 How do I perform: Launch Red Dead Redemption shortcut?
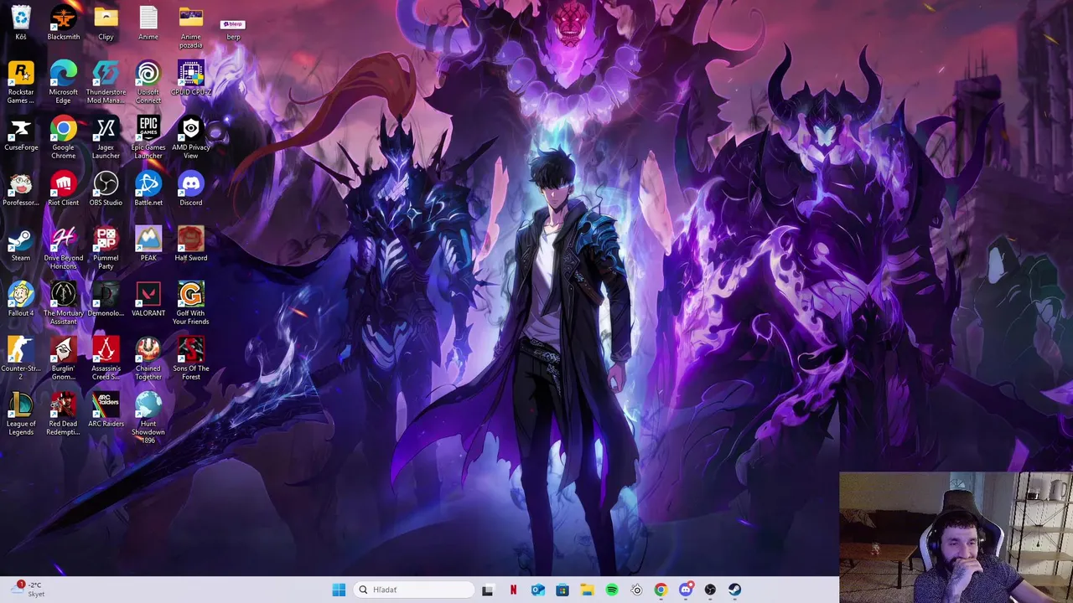[x=63, y=414]
